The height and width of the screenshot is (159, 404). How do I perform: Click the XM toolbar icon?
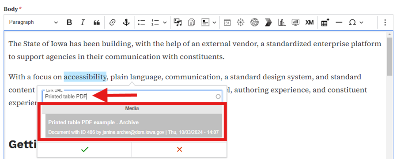point(310,22)
